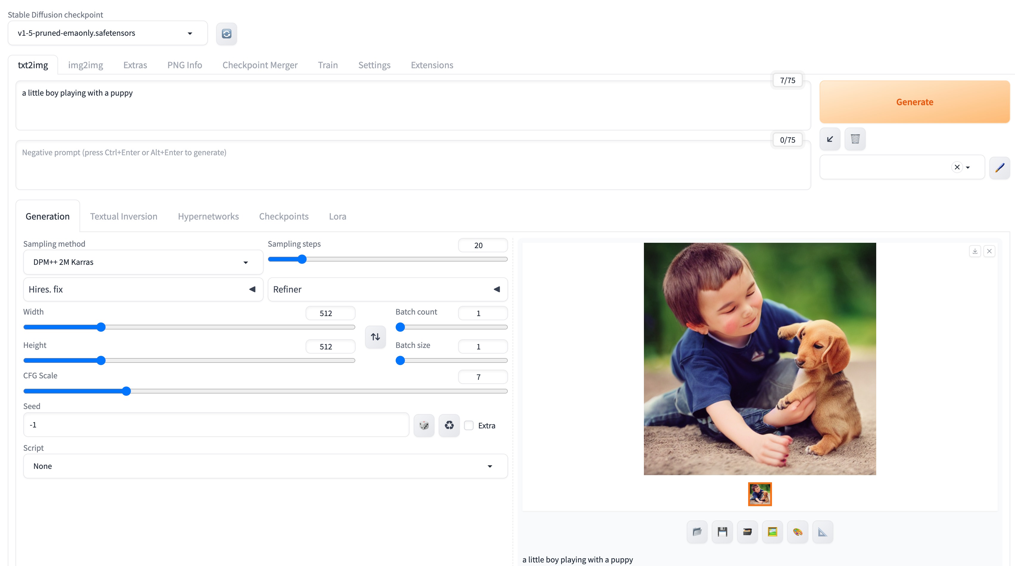Viewport: 1015px width, 566px height.
Task: Click the orange Generate button
Action: pos(914,102)
